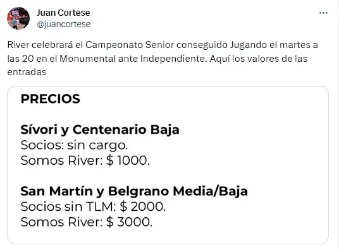Select the word 'River' starting the tweet
Screen dimensions: 339x250
click(x=18, y=45)
